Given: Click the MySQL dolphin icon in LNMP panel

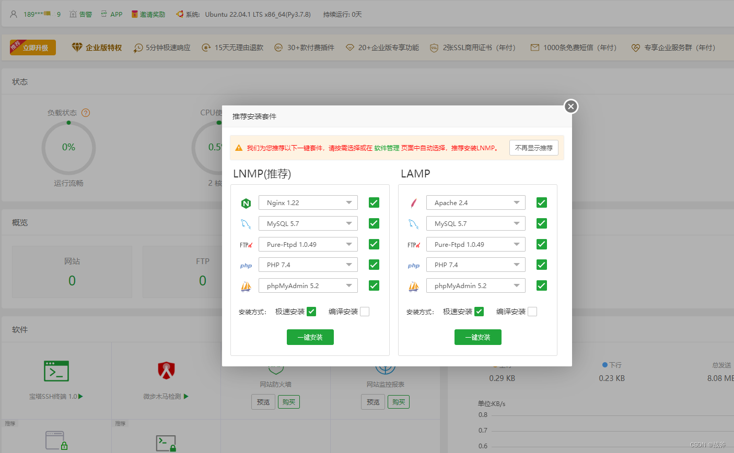Looking at the screenshot, I should [246, 224].
